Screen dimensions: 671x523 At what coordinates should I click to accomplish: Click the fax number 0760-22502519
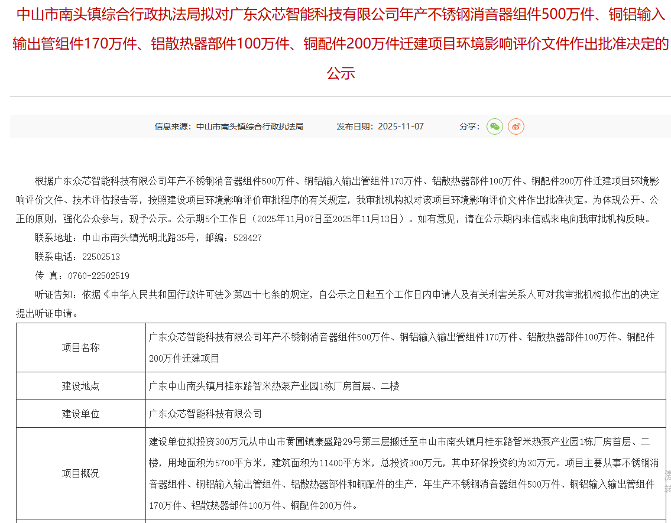pos(98,275)
